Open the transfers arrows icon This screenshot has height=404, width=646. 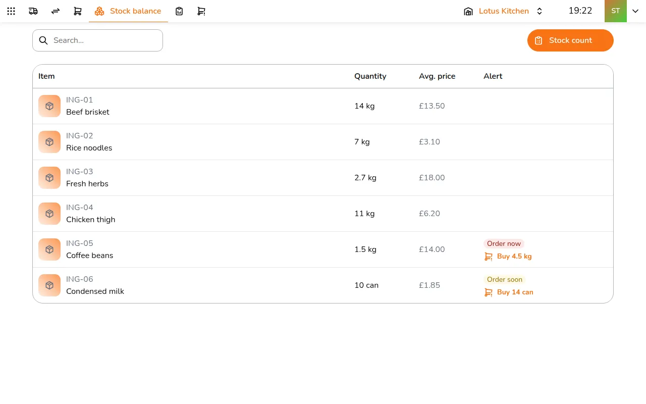click(x=56, y=11)
